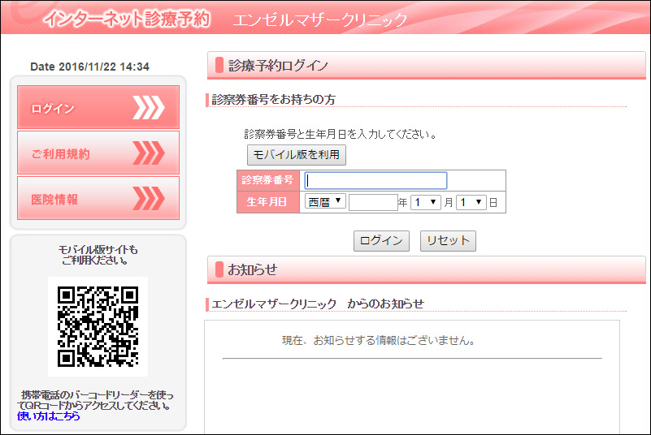Click the arrow chevrons icon on the ご利用規約 menu item
The height and width of the screenshot is (435, 651).
(x=149, y=153)
